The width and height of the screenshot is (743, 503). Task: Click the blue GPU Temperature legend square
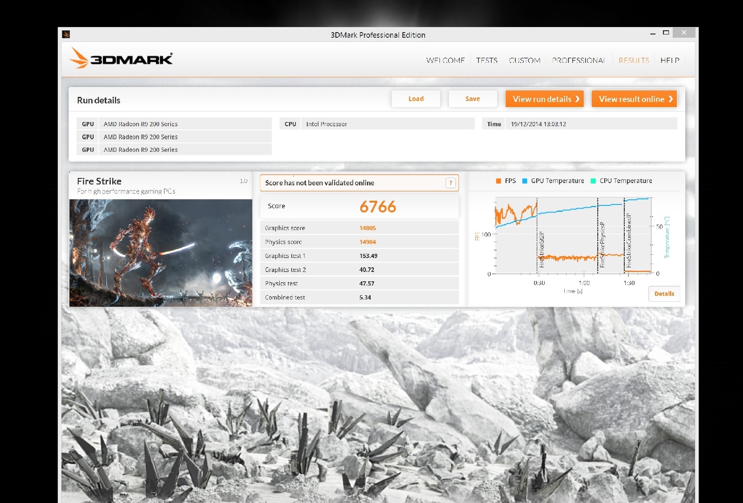pos(525,181)
